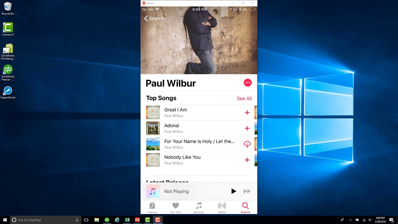Play from the Not Playing mini player
Image resolution: width=398 pixels, height=224 pixels.
pos(234,191)
